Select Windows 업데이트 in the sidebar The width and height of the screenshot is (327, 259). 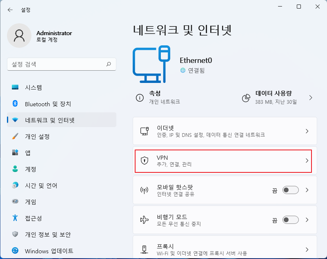pos(62,251)
